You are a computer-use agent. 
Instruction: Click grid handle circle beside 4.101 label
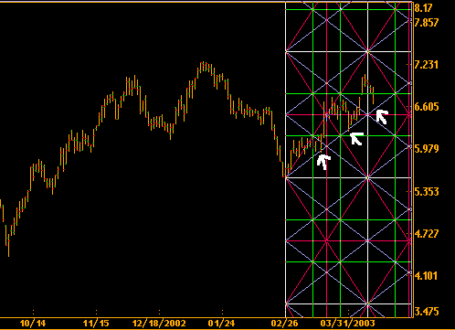410,272
